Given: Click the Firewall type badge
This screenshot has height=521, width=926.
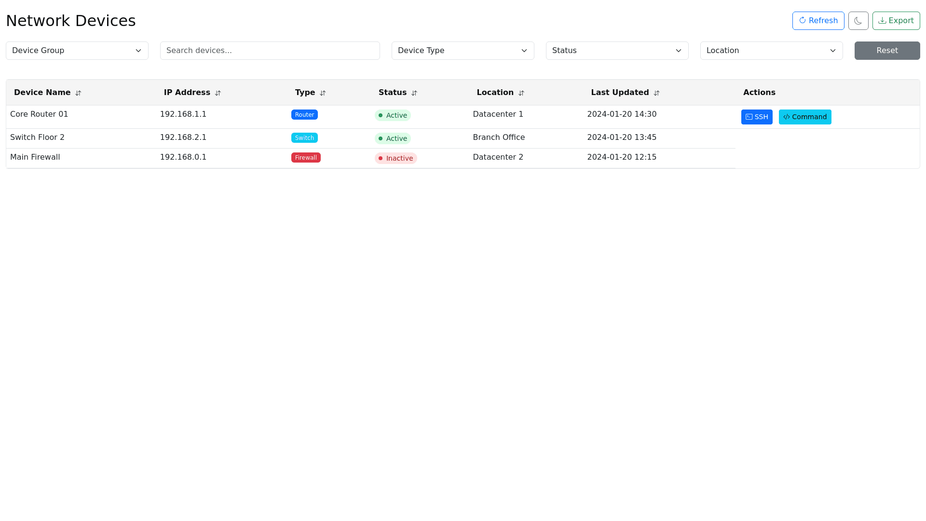Looking at the screenshot, I should [x=306, y=158].
